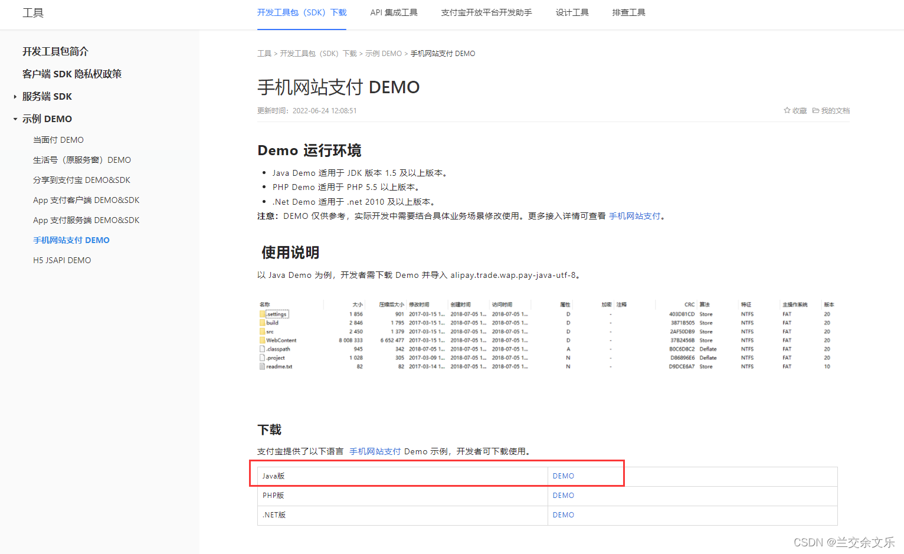Open 我的文档 link
Viewport: 904px width, 554px height.
pos(836,110)
